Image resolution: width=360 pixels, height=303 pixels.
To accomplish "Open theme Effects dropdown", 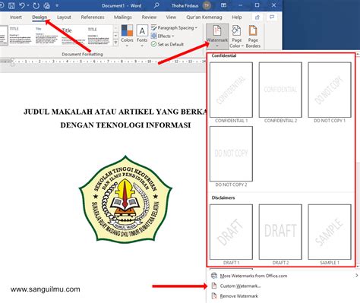I will coord(163,36).
